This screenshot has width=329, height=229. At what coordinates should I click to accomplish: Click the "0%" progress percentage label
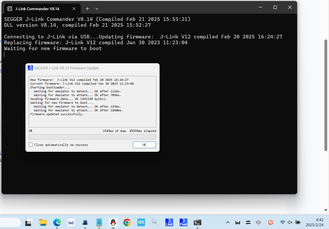[x=31, y=131]
